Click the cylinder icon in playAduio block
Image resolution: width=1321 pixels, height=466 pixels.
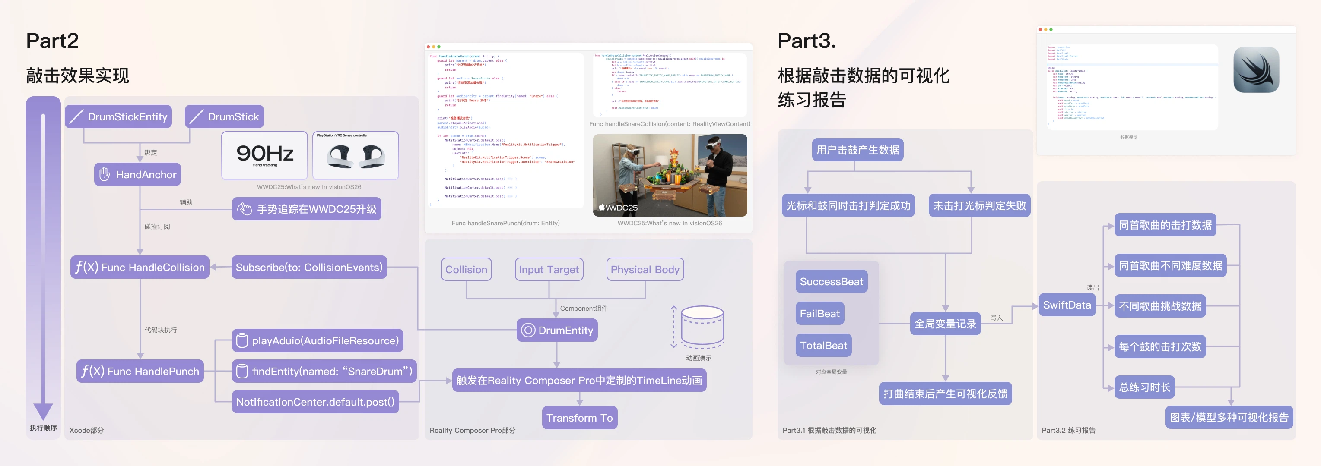(241, 340)
